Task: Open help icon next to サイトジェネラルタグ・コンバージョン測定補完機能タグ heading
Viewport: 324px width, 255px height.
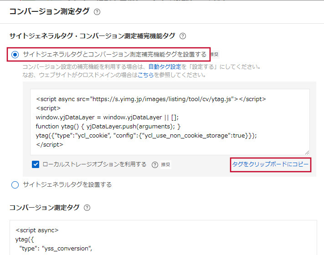Action: tap(183, 36)
